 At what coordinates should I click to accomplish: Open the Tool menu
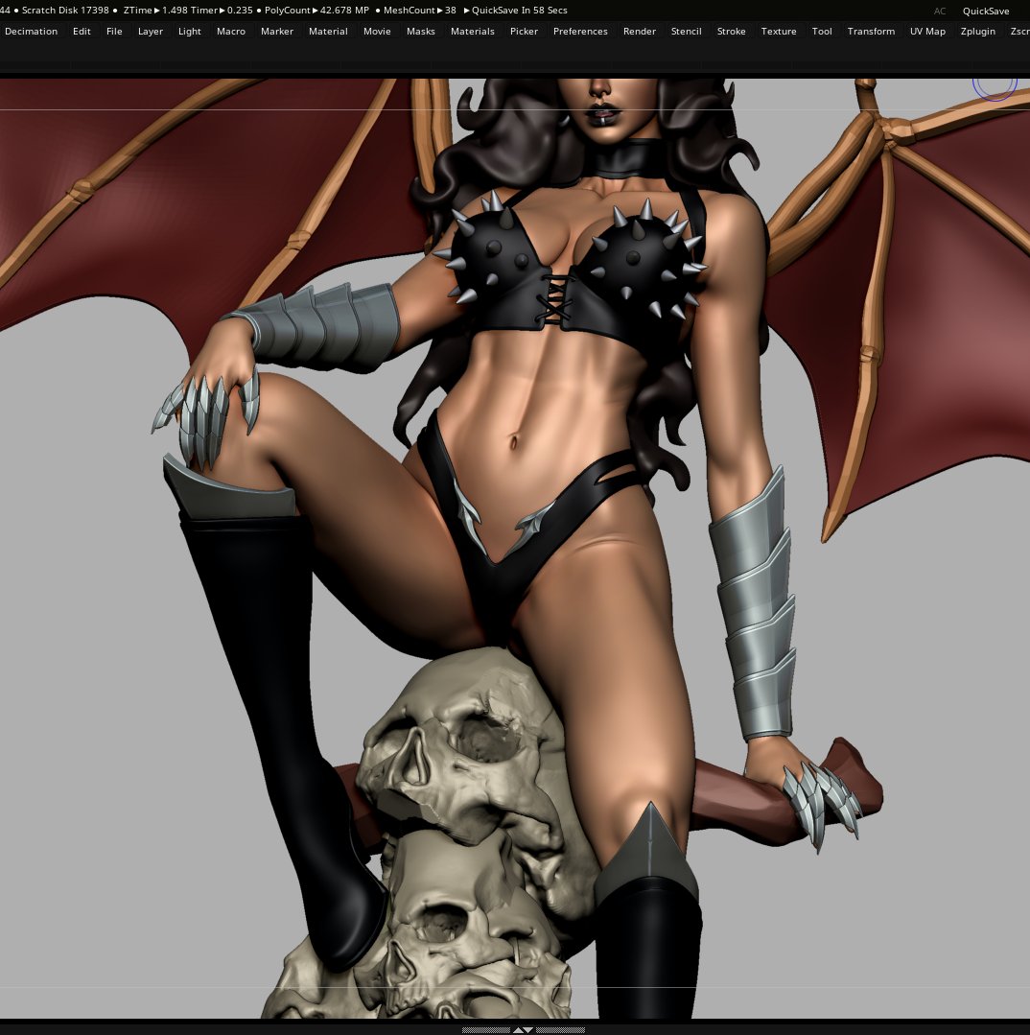822,31
